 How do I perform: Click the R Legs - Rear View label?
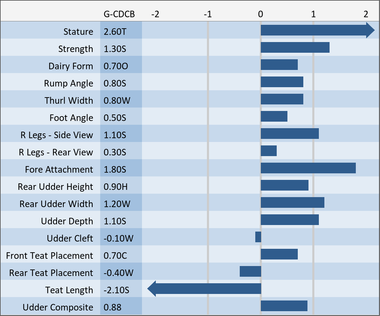(x=56, y=152)
